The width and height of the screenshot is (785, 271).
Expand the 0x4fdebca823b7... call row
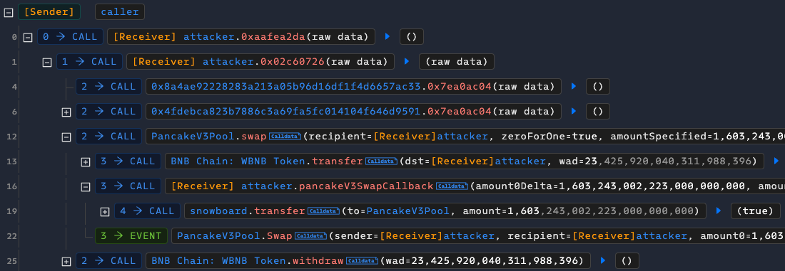(66, 112)
